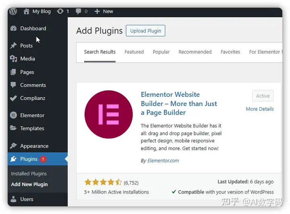
Task: Open the My Blog site menu
Action: point(41,11)
